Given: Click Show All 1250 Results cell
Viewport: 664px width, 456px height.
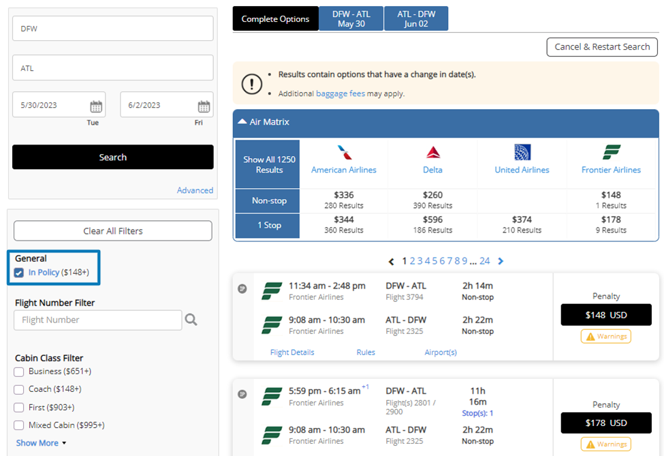Looking at the screenshot, I should coord(268,164).
